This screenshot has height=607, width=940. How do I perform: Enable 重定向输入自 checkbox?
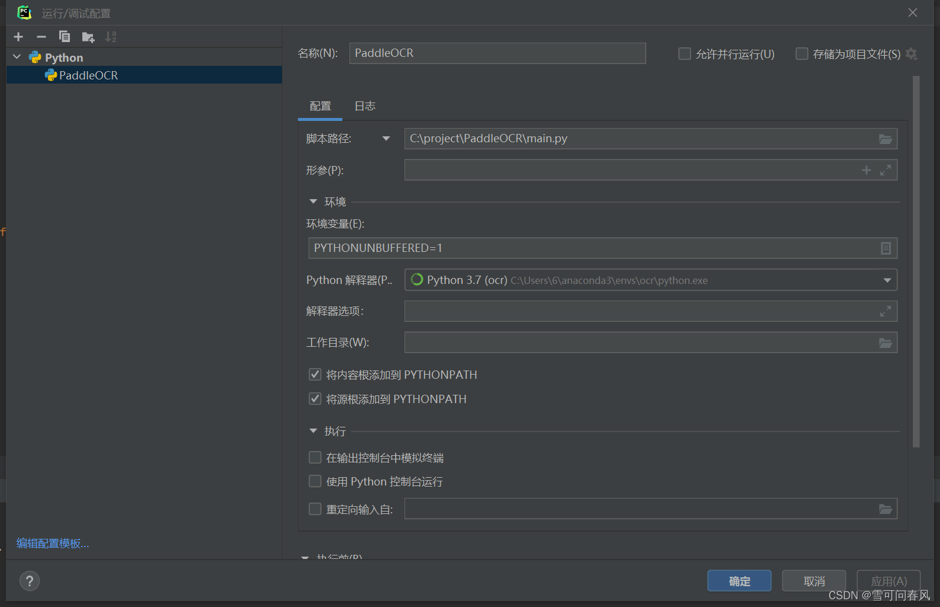[315, 509]
